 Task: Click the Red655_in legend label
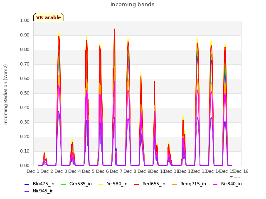click(154, 184)
